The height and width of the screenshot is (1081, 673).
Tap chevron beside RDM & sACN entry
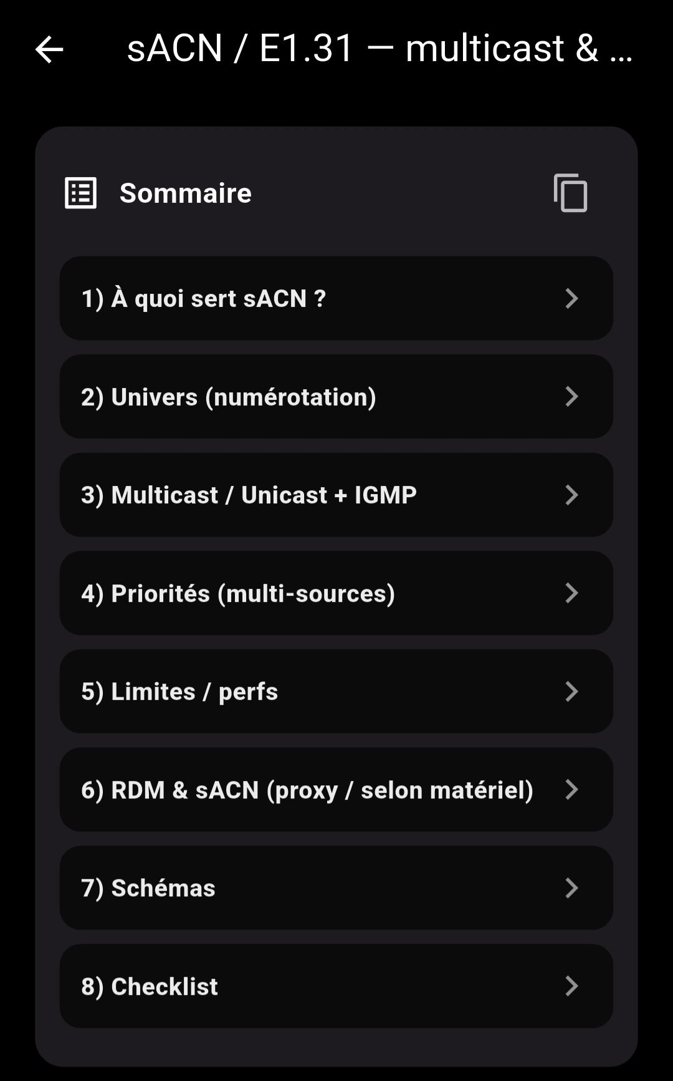pyautogui.click(x=571, y=790)
